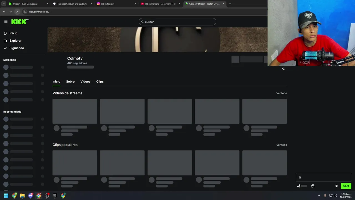The height and width of the screenshot is (200, 355).
Task: Open a new browser tab
Action: [x=230, y=4]
